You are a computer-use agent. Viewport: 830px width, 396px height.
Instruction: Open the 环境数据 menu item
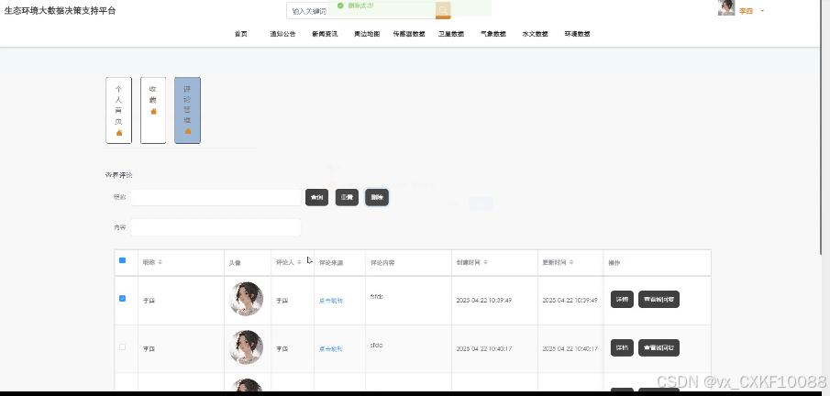coord(577,34)
